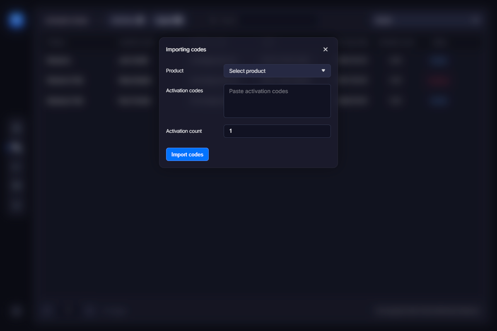Image resolution: width=497 pixels, height=331 pixels.
Task: Click the Activation count field
Action: coord(277,131)
